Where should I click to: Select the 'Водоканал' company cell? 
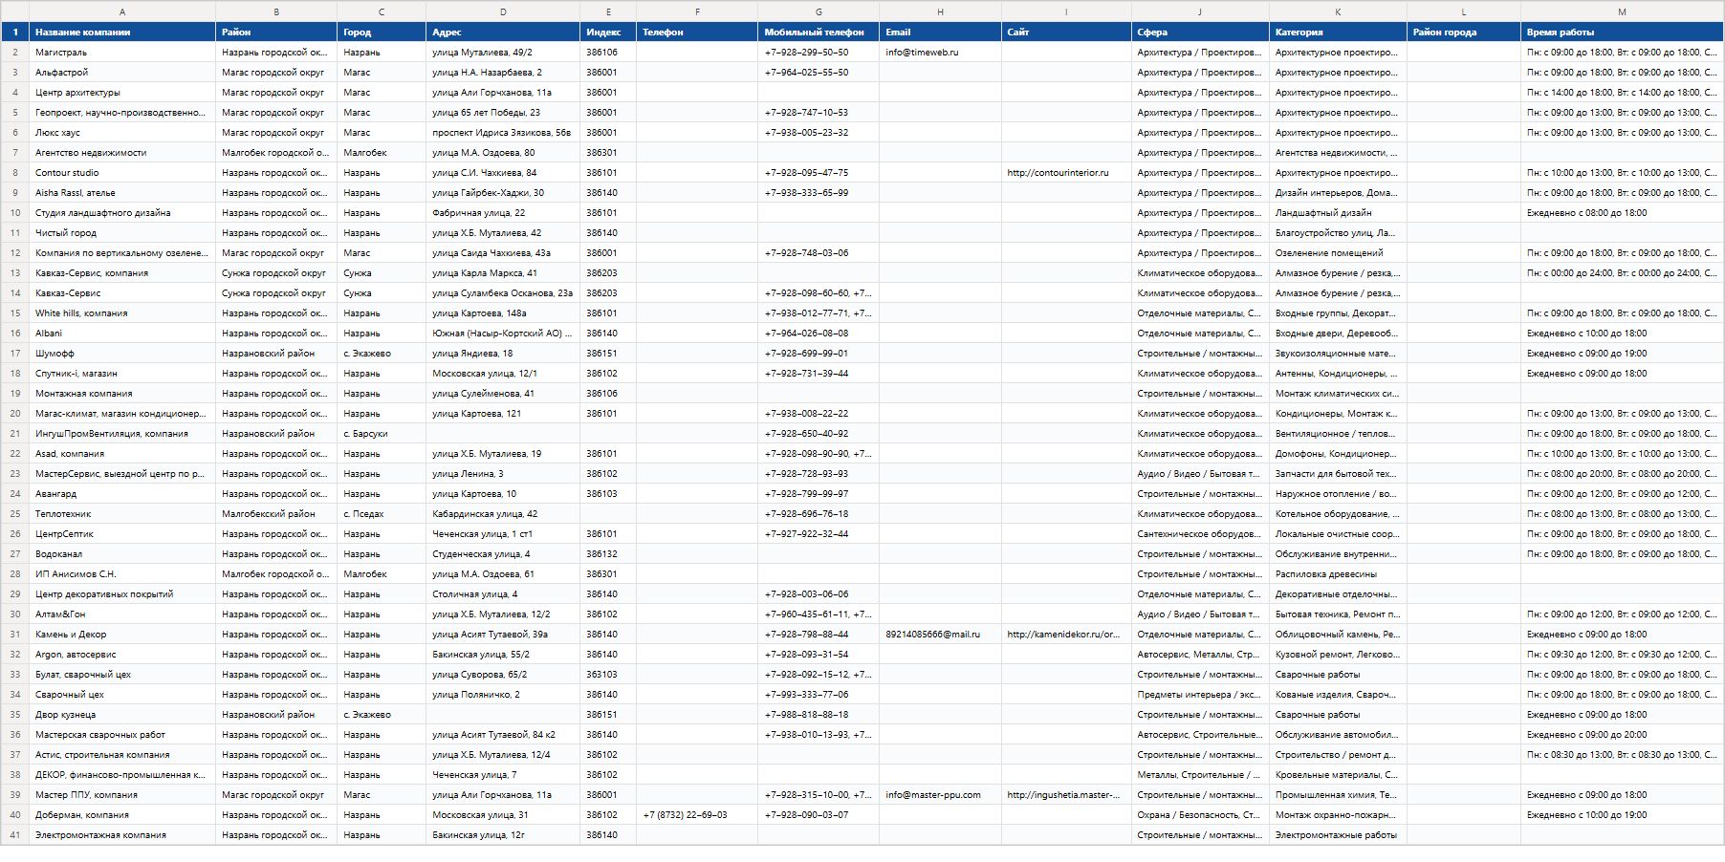pyautogui.click(x=122, y=553)
